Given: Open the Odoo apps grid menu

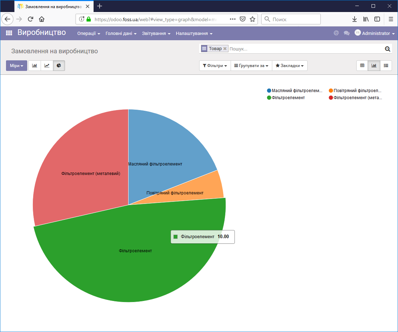Looking at the screenshot, I should tap(9, 33).
